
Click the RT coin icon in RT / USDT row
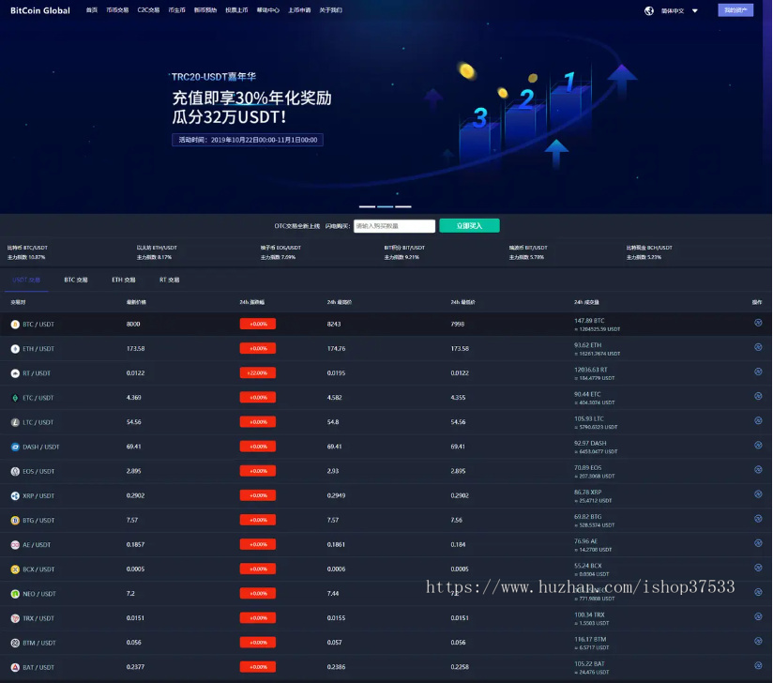[x=15, y=373]
